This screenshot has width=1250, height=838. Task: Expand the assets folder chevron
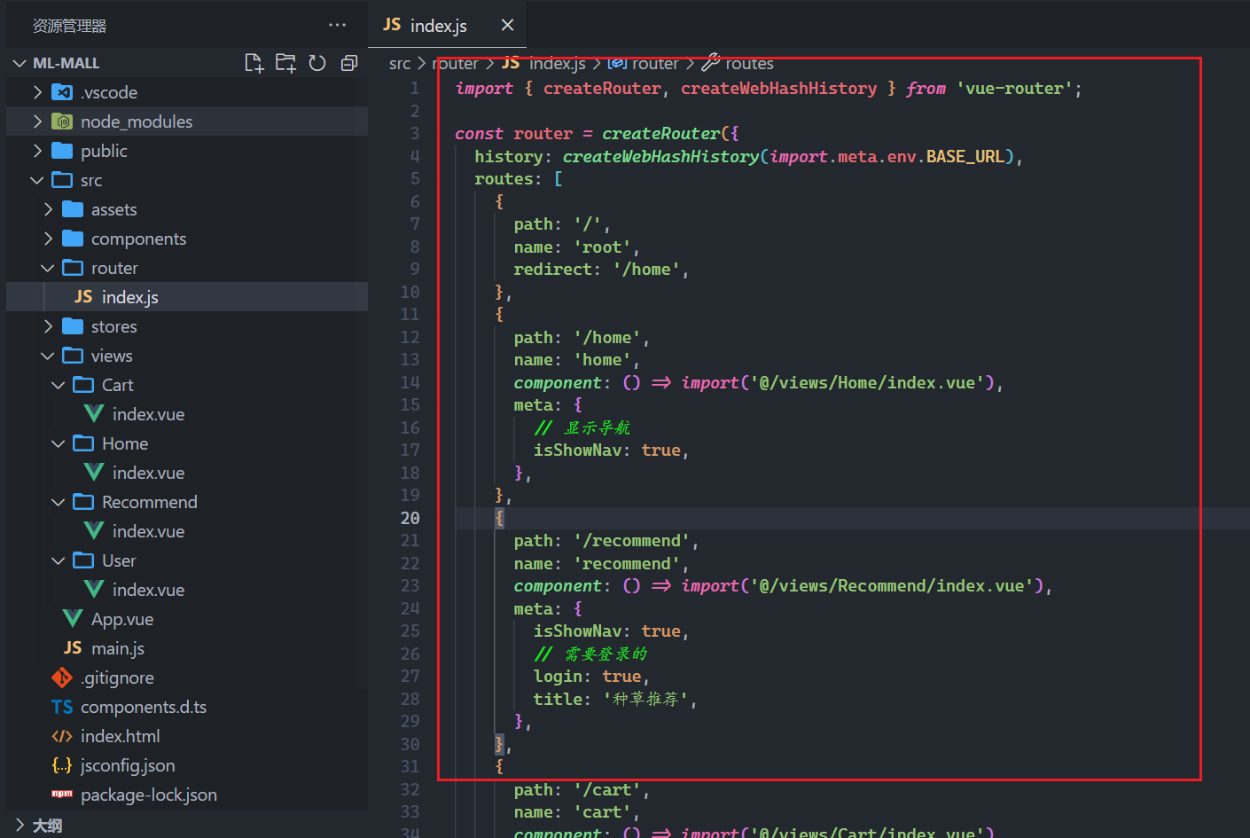[48, 209]
